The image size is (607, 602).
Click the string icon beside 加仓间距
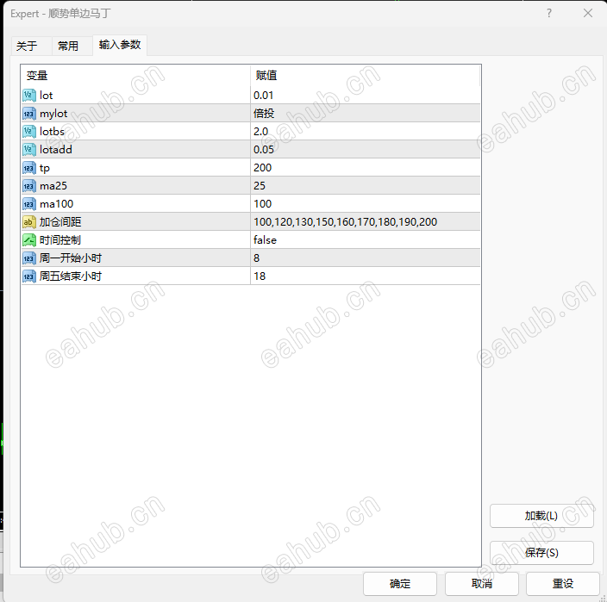click(29, 222)
